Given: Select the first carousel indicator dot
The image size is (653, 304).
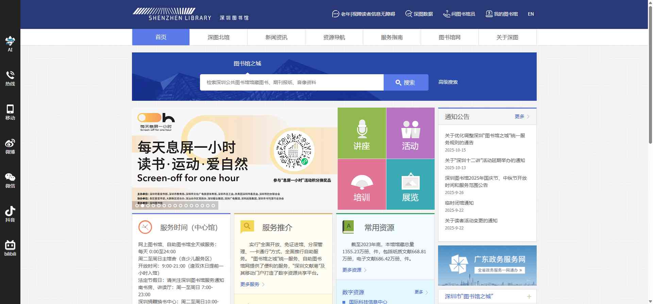Looking at the screenshot, I should (137, 206).
